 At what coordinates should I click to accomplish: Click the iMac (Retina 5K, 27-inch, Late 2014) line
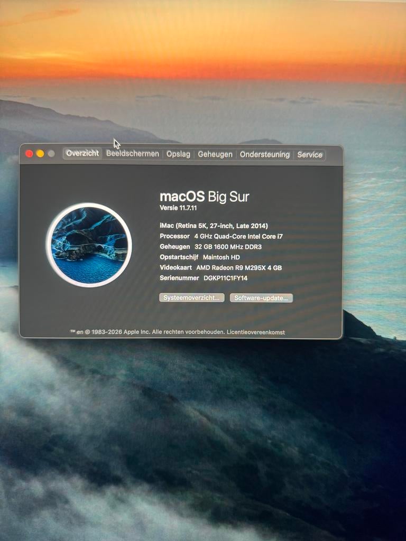(x=214, y=226)
